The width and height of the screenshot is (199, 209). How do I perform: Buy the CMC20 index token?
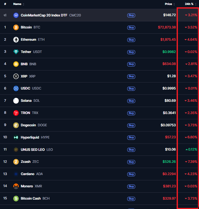click(131, 15)
